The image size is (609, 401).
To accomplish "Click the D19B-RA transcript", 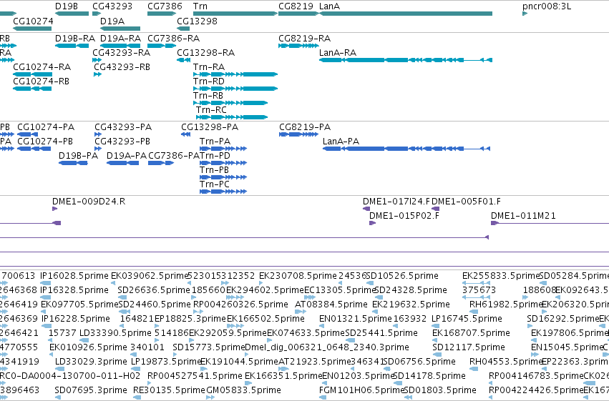I will pos(72,46).
